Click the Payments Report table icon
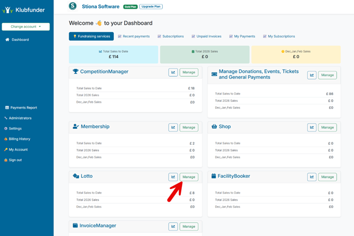 [7, 108]
